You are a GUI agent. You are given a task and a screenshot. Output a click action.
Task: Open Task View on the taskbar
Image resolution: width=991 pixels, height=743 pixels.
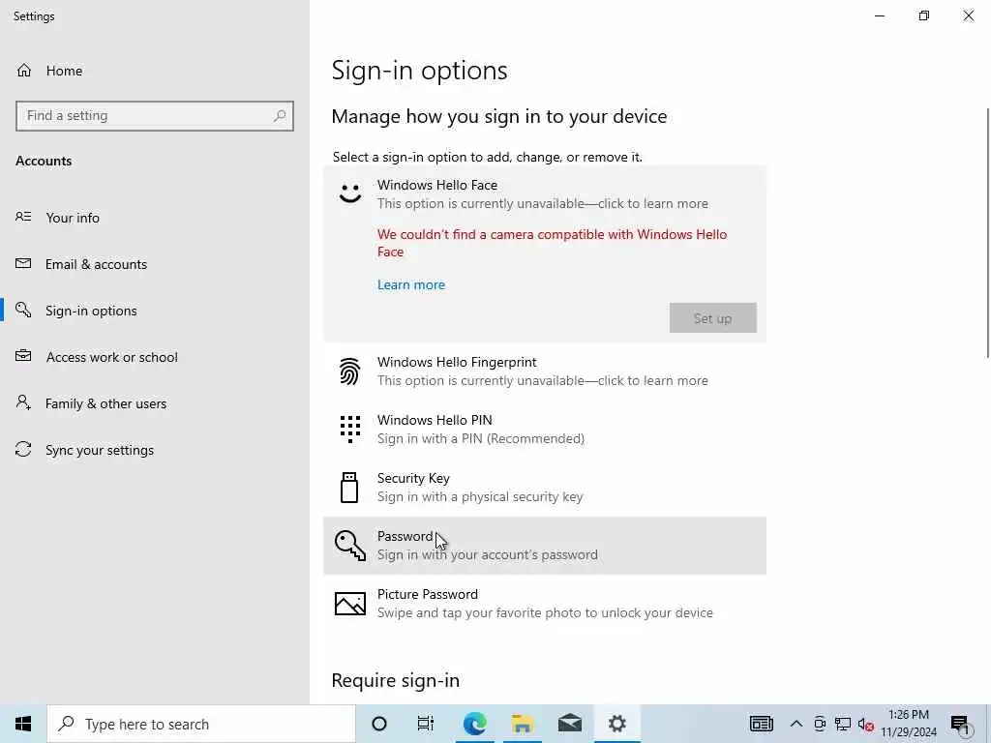426,724
